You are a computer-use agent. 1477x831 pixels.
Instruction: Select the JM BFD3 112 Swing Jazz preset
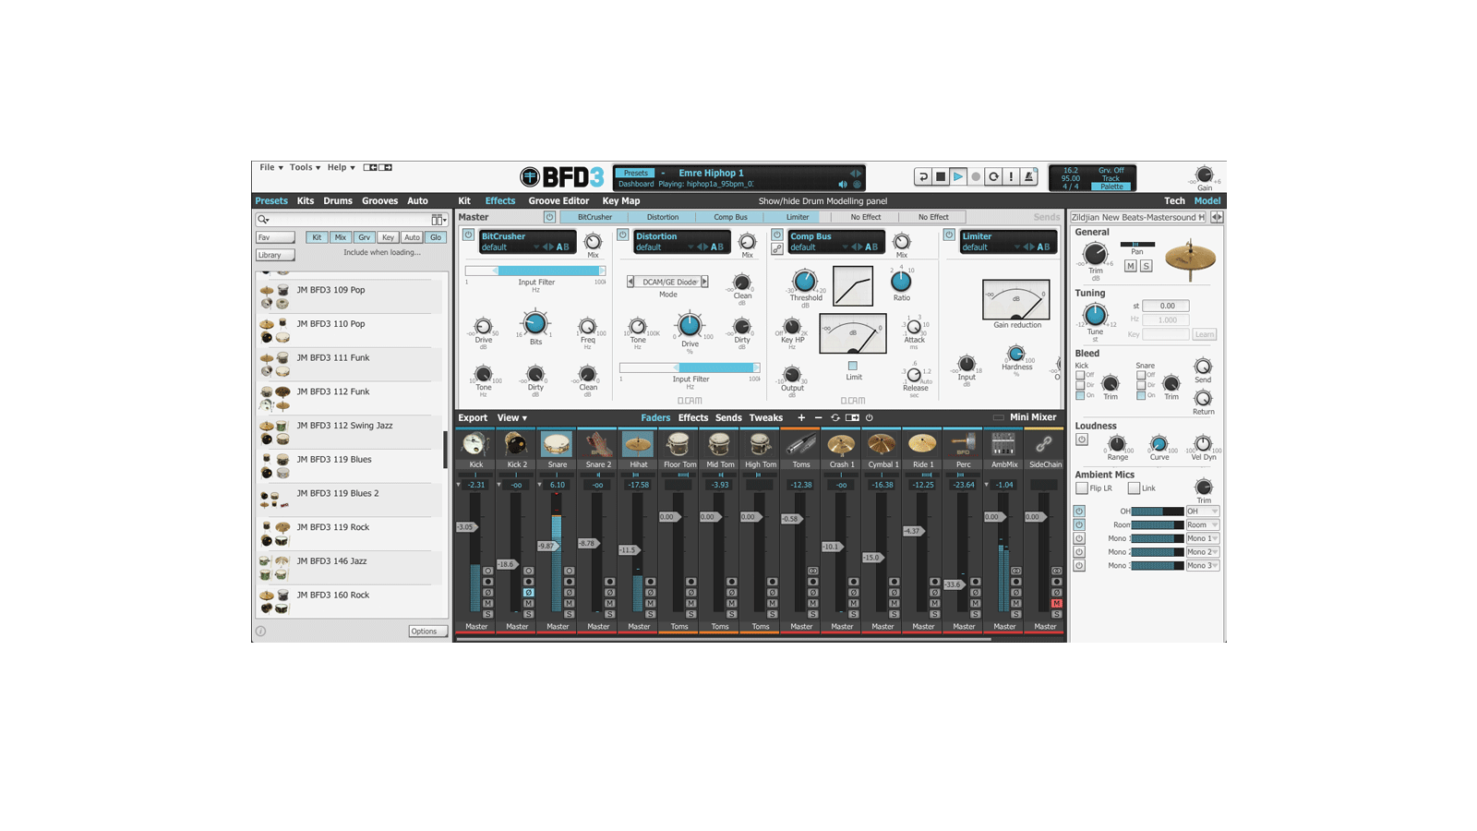click(x=349, y=432)
